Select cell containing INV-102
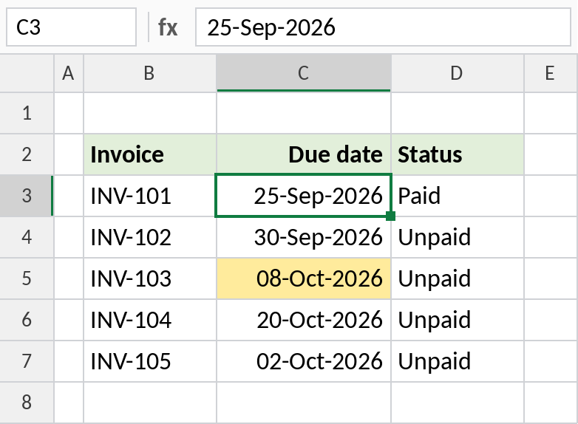This screenshot has width=578, height=424. pyautogui.click(x=150, y=237)
